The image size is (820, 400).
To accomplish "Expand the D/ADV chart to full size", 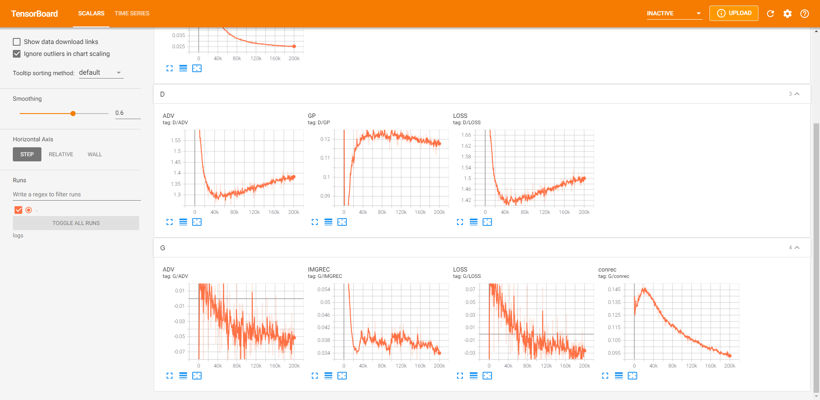I will click(170, 222).
